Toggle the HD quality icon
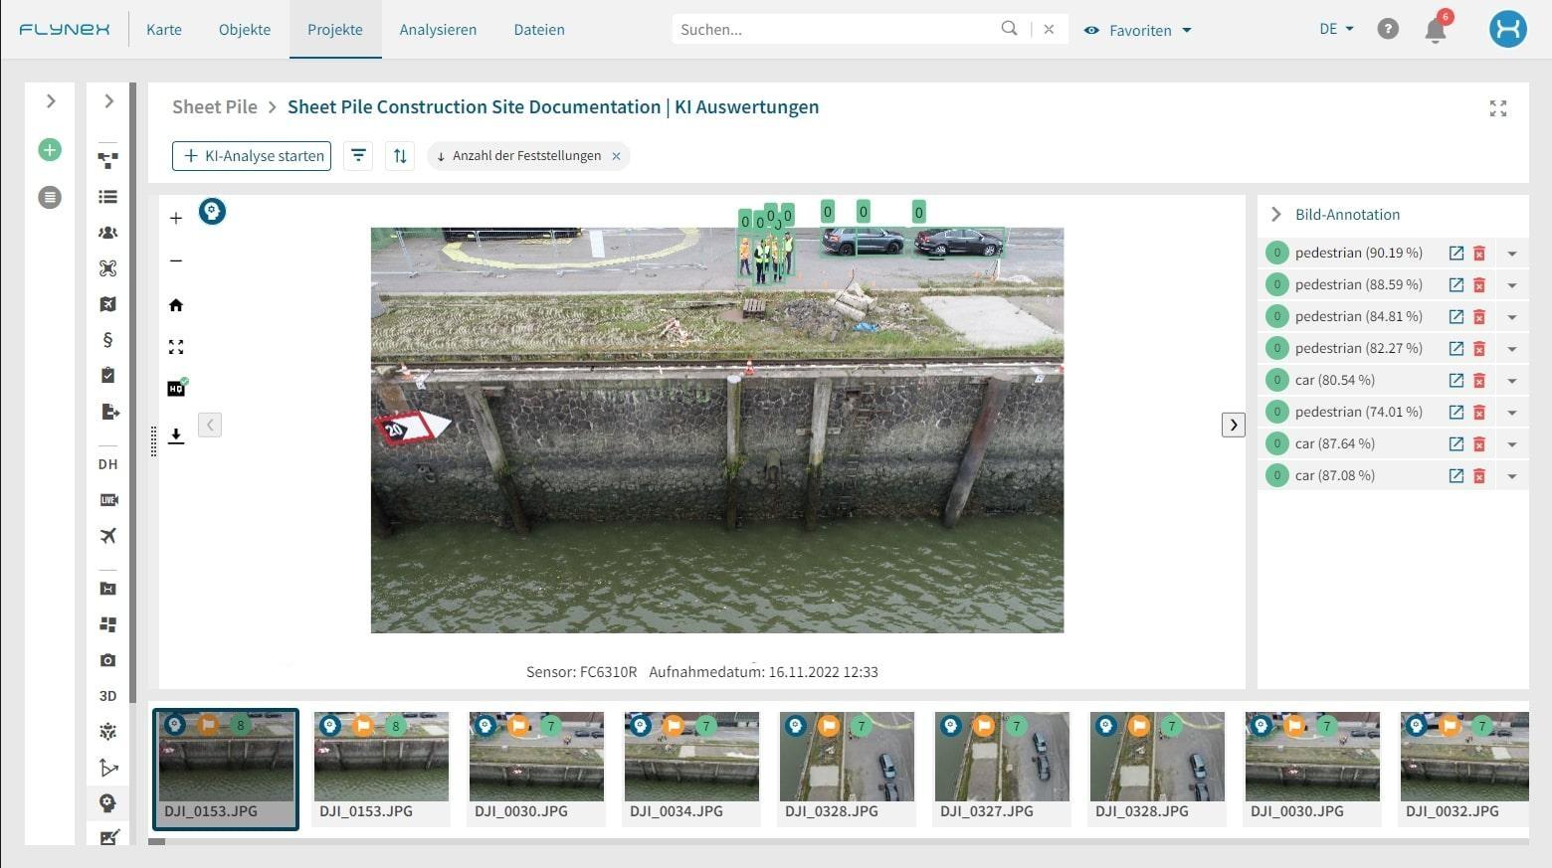Screen dimensions: 1552x868 (176, 389)
